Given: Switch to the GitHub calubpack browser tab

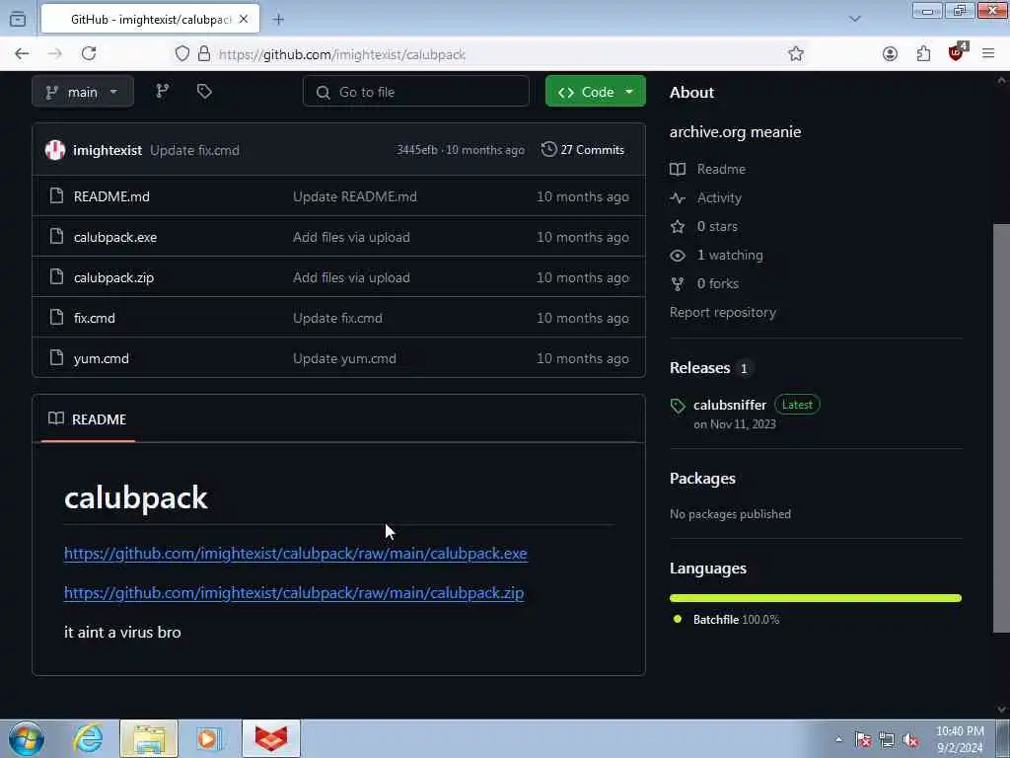Looking at the screenshot, I should coord(151,20).
